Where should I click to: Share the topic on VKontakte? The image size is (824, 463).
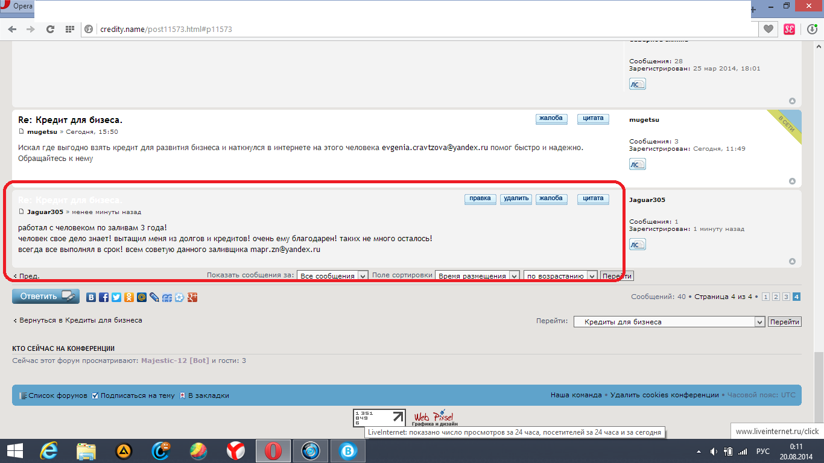(x=91, y=297)
